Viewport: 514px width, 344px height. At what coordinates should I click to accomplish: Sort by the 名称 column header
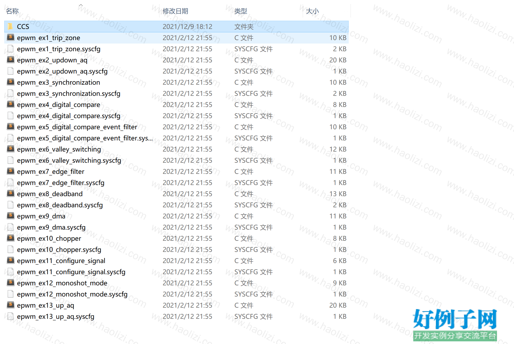click(12, 11)
